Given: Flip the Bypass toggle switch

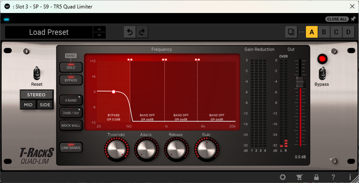Looking at the screenshot, I should pos(322,73).
